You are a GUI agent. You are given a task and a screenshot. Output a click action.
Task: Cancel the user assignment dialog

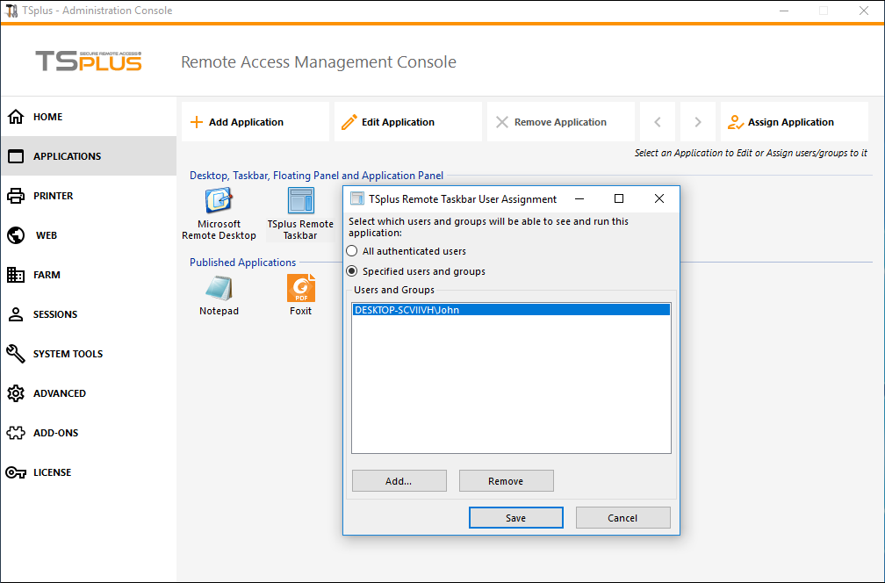tap(622, 518)
